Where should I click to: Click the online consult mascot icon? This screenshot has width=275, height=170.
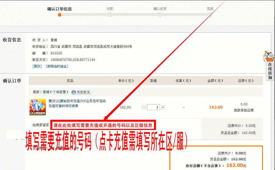269,56
